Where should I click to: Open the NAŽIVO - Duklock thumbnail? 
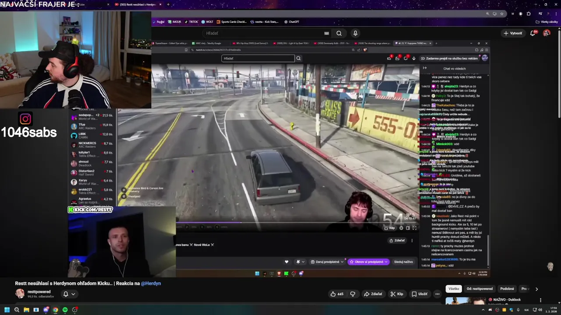tap(465, 302)
